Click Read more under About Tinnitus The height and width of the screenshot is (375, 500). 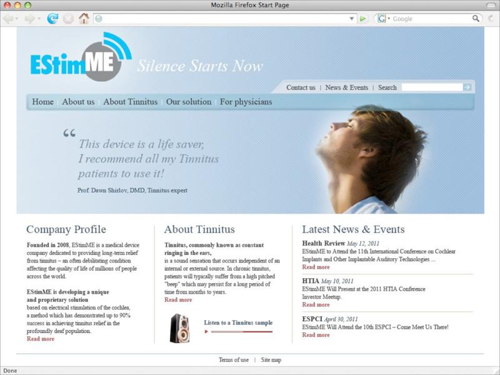(178, 300)
